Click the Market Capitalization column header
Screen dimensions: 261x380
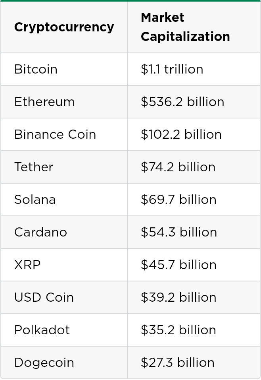[x=185, y=27]
